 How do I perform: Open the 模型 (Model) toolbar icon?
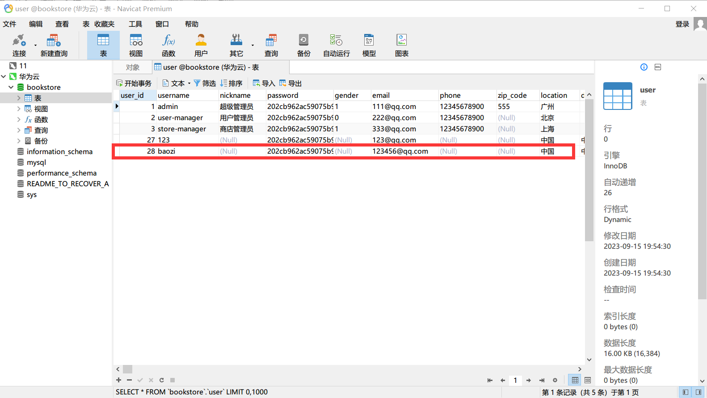369,45
